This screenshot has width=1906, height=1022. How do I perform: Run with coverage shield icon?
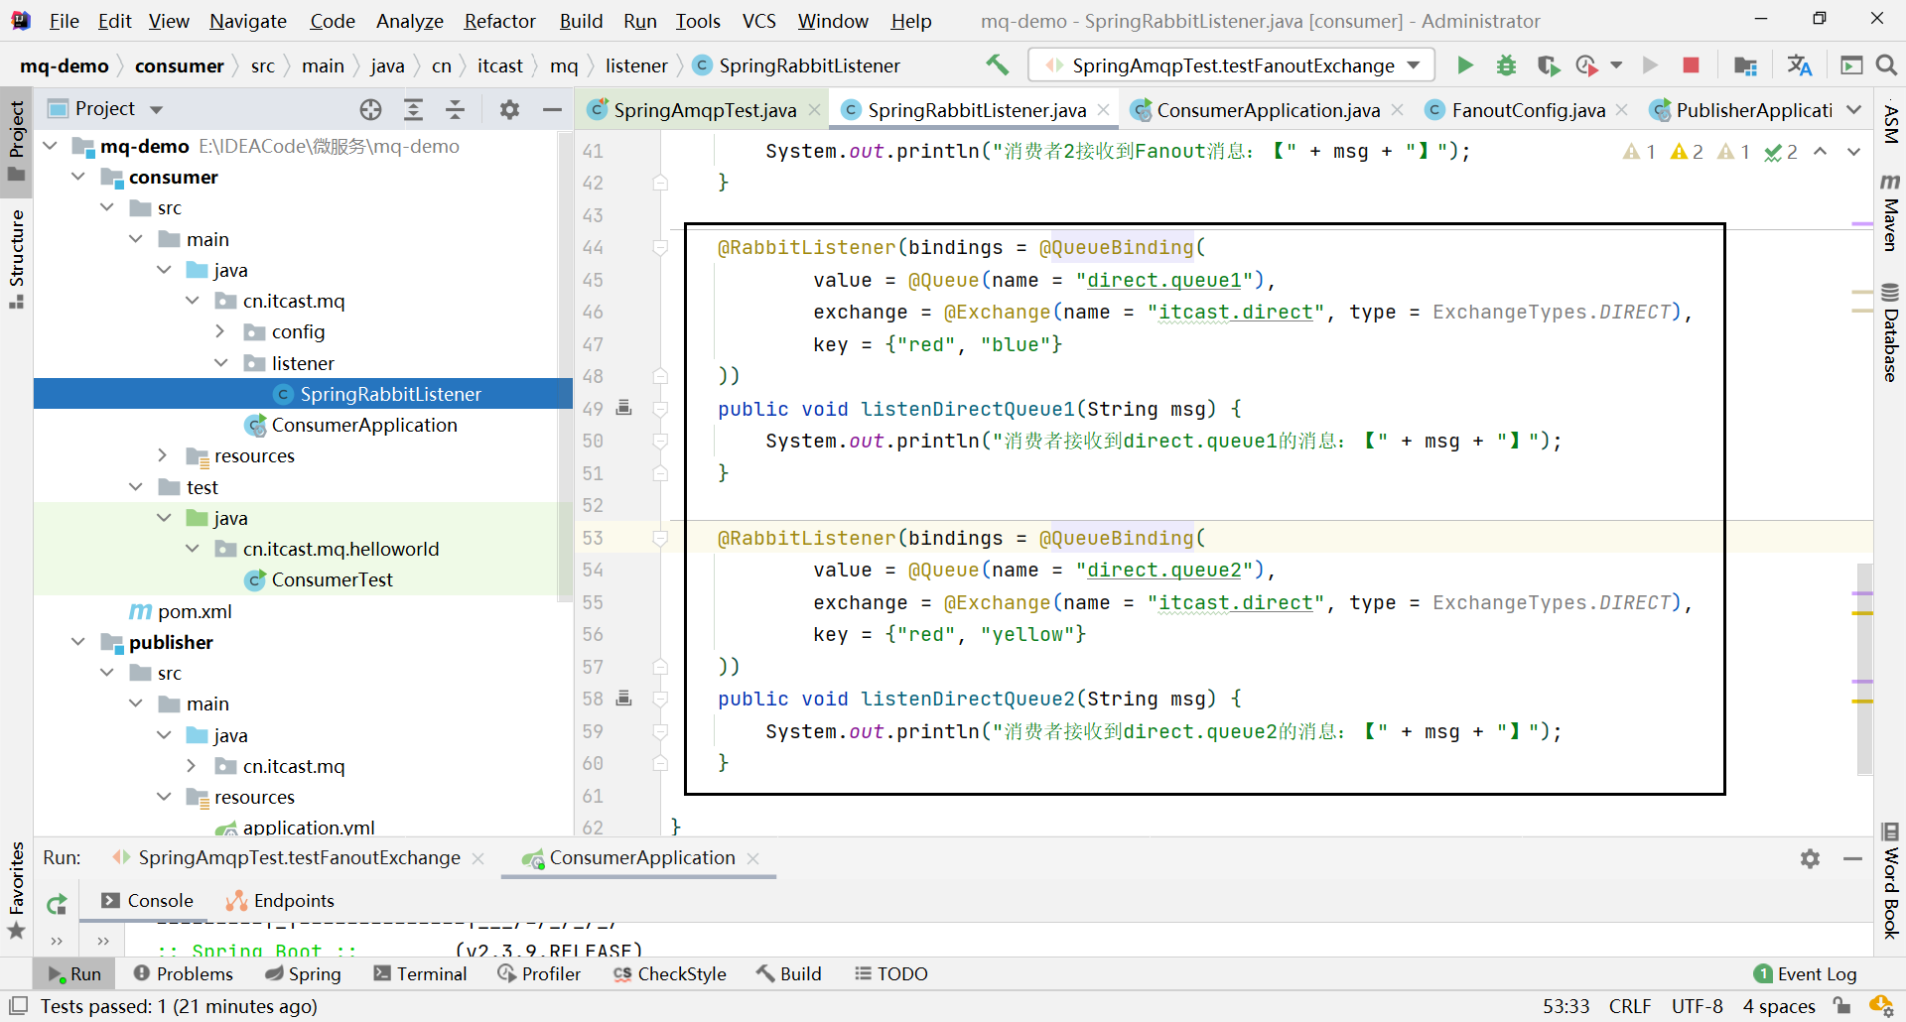click(x=1548, y=65)
